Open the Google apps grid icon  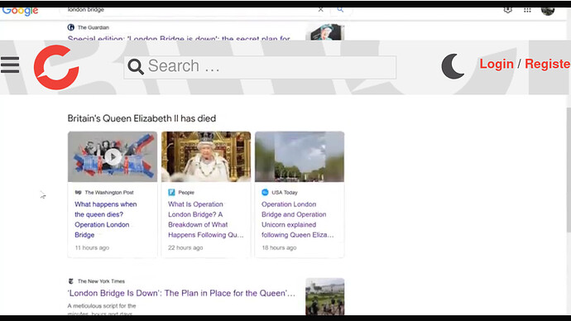coord(527,10)
